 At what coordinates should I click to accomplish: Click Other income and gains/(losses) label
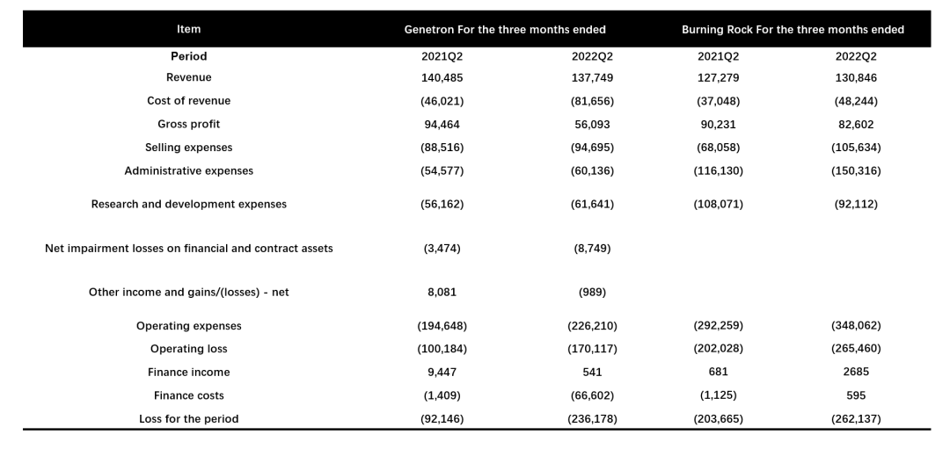coord(188,293)
